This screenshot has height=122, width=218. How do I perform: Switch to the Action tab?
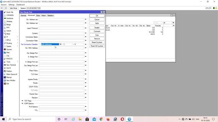point(44,16)
